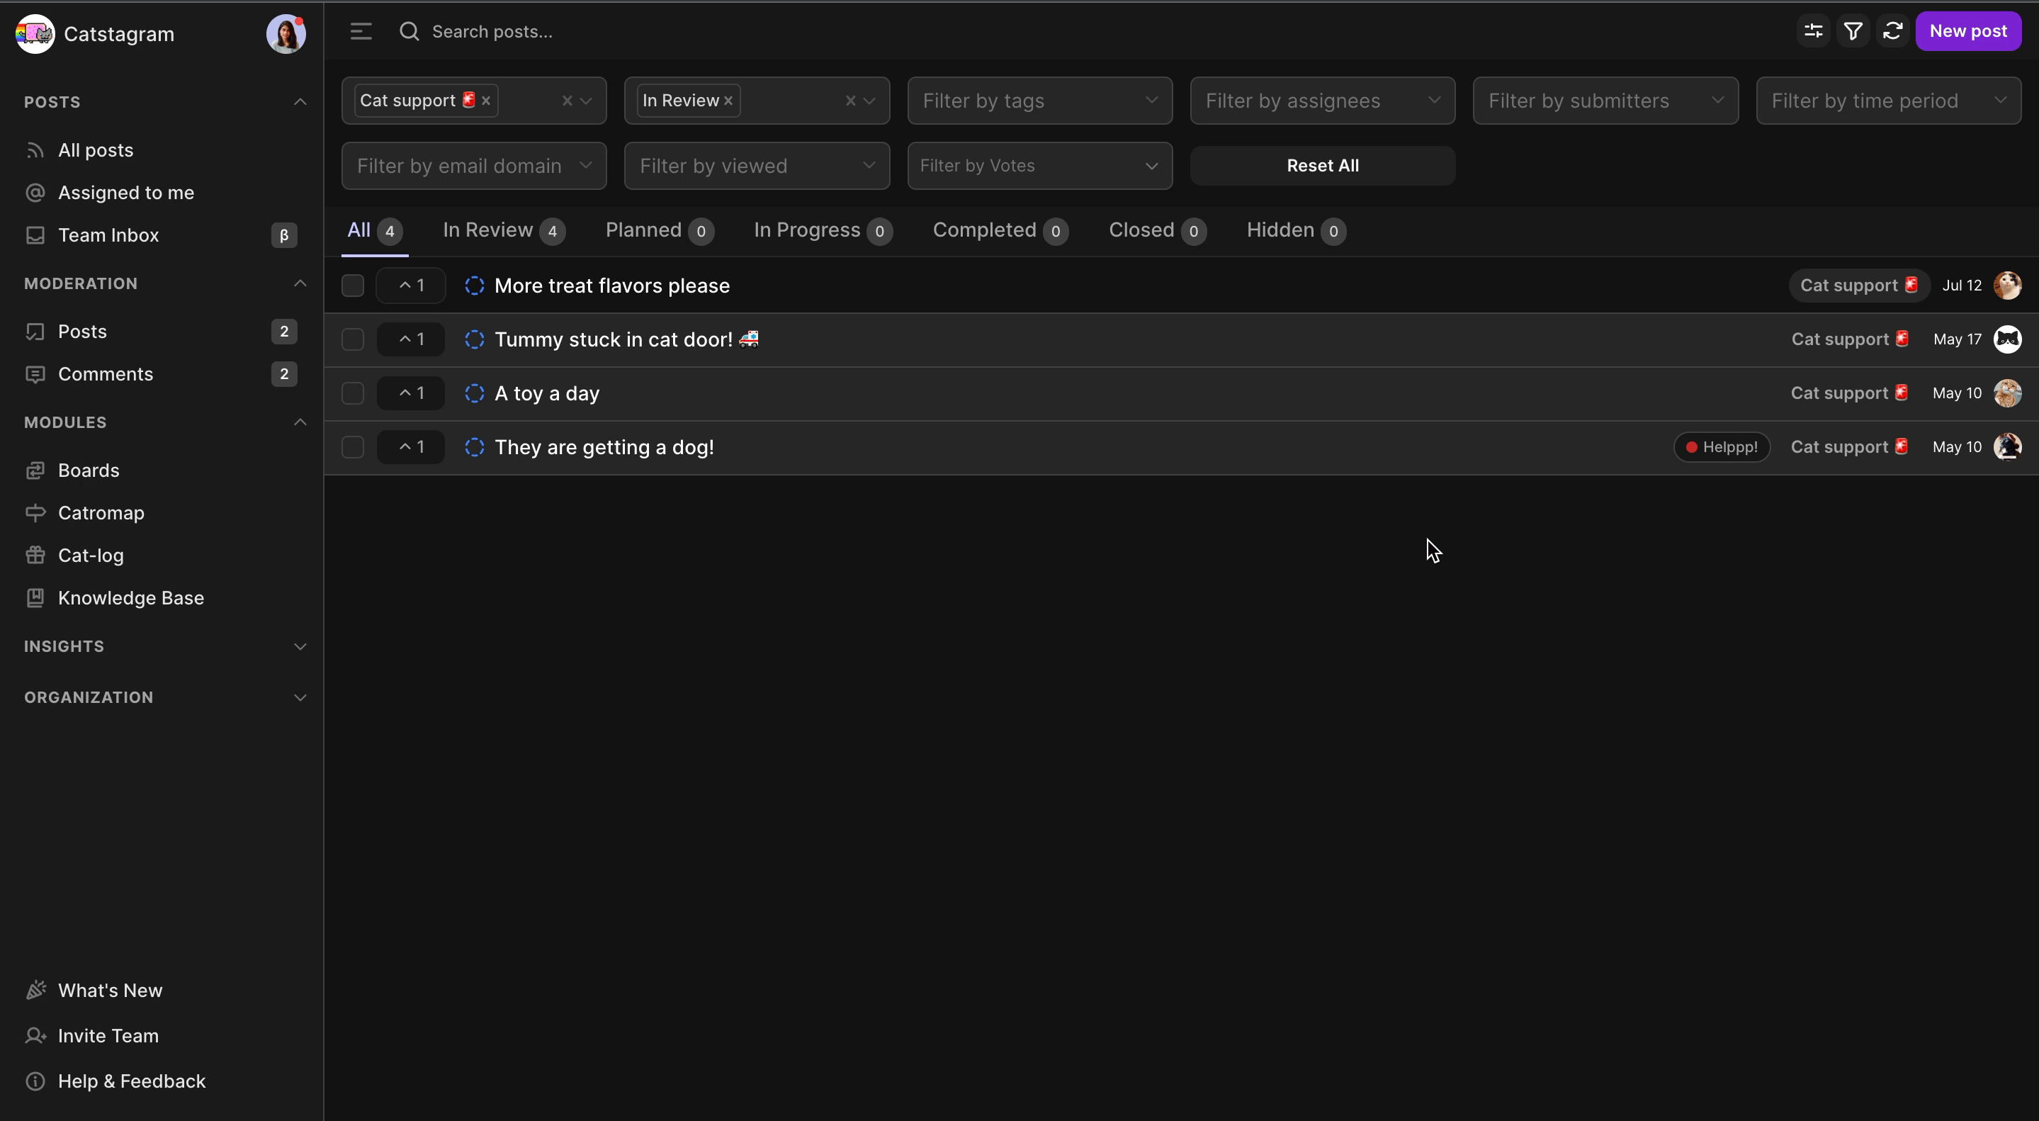
Task: Remove In Review chip from status filter
Action: [728, 101]
